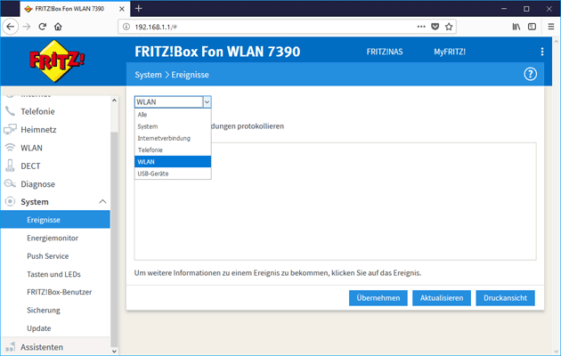Open FRITZ!NAS from the header

pyautogui.click(x=385, y=52)
